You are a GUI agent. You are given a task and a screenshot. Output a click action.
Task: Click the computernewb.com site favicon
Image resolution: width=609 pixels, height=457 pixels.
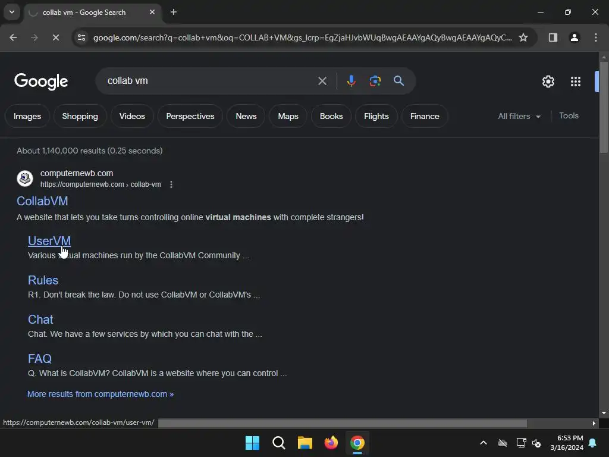[x=25, y=179]
